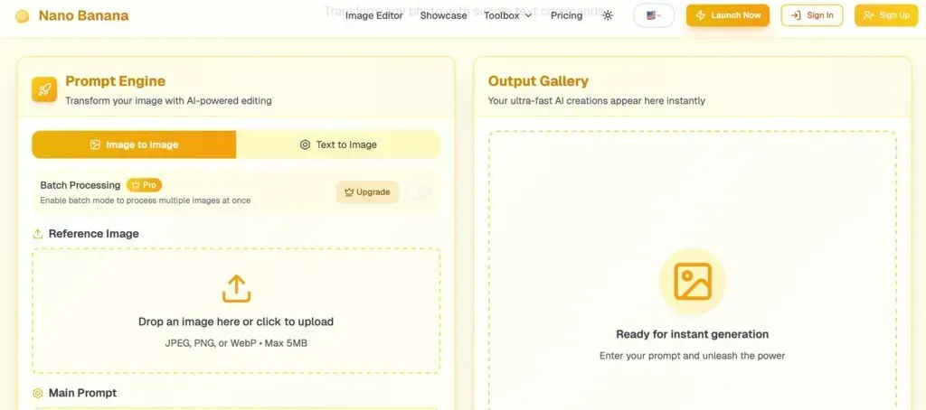Viewport: 926px width, 410px height.
Task: Click the 'Batch Processing' label
Action: 80,185
